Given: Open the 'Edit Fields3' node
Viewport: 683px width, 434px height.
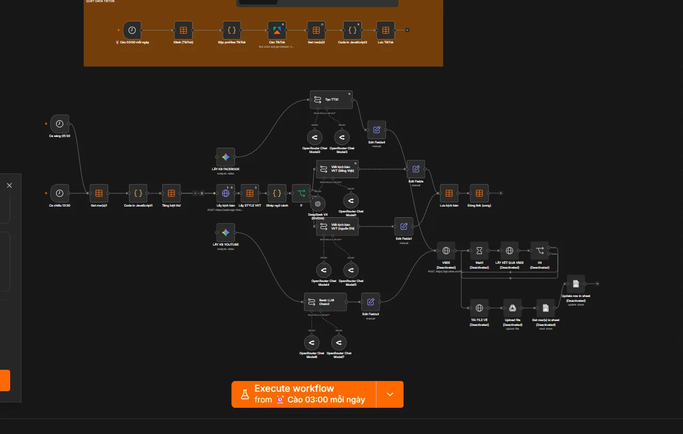Looking at the screenshot, I should [x=370, y=302].
